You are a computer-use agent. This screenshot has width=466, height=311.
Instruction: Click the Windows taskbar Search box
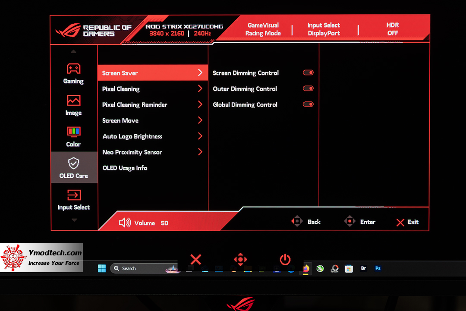pyautogui.click(x=145, y=268)
